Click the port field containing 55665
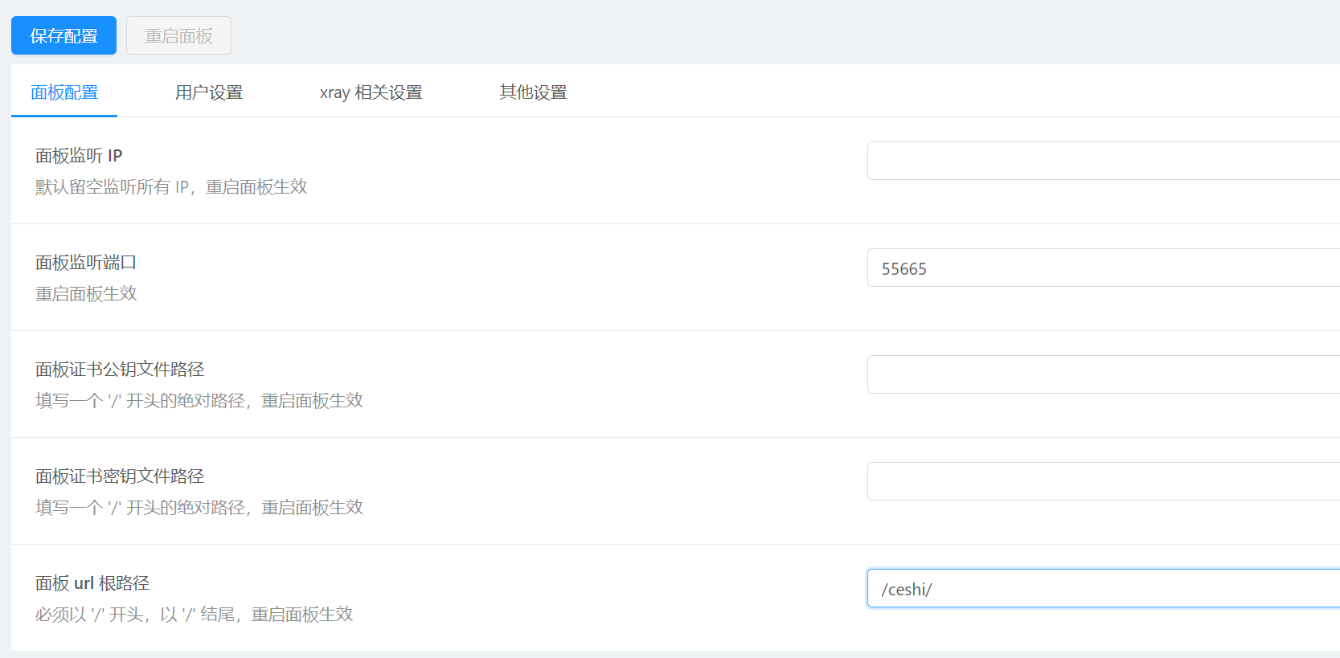This screenshot has height=658, width=1340. click(x=1101, y=268)
